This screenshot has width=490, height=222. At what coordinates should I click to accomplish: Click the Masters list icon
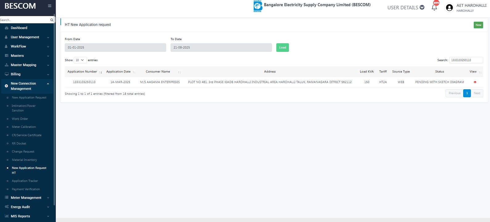click(x=6, y=56)
